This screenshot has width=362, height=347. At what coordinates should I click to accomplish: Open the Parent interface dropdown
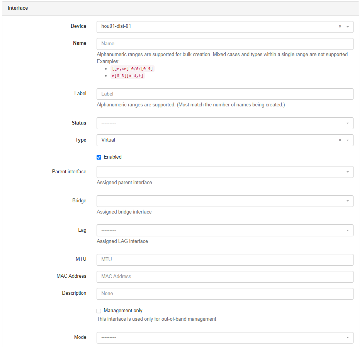[x=224, y=172]
